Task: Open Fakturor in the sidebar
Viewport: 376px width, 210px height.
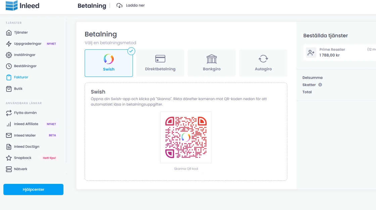Action: [21, 77]
